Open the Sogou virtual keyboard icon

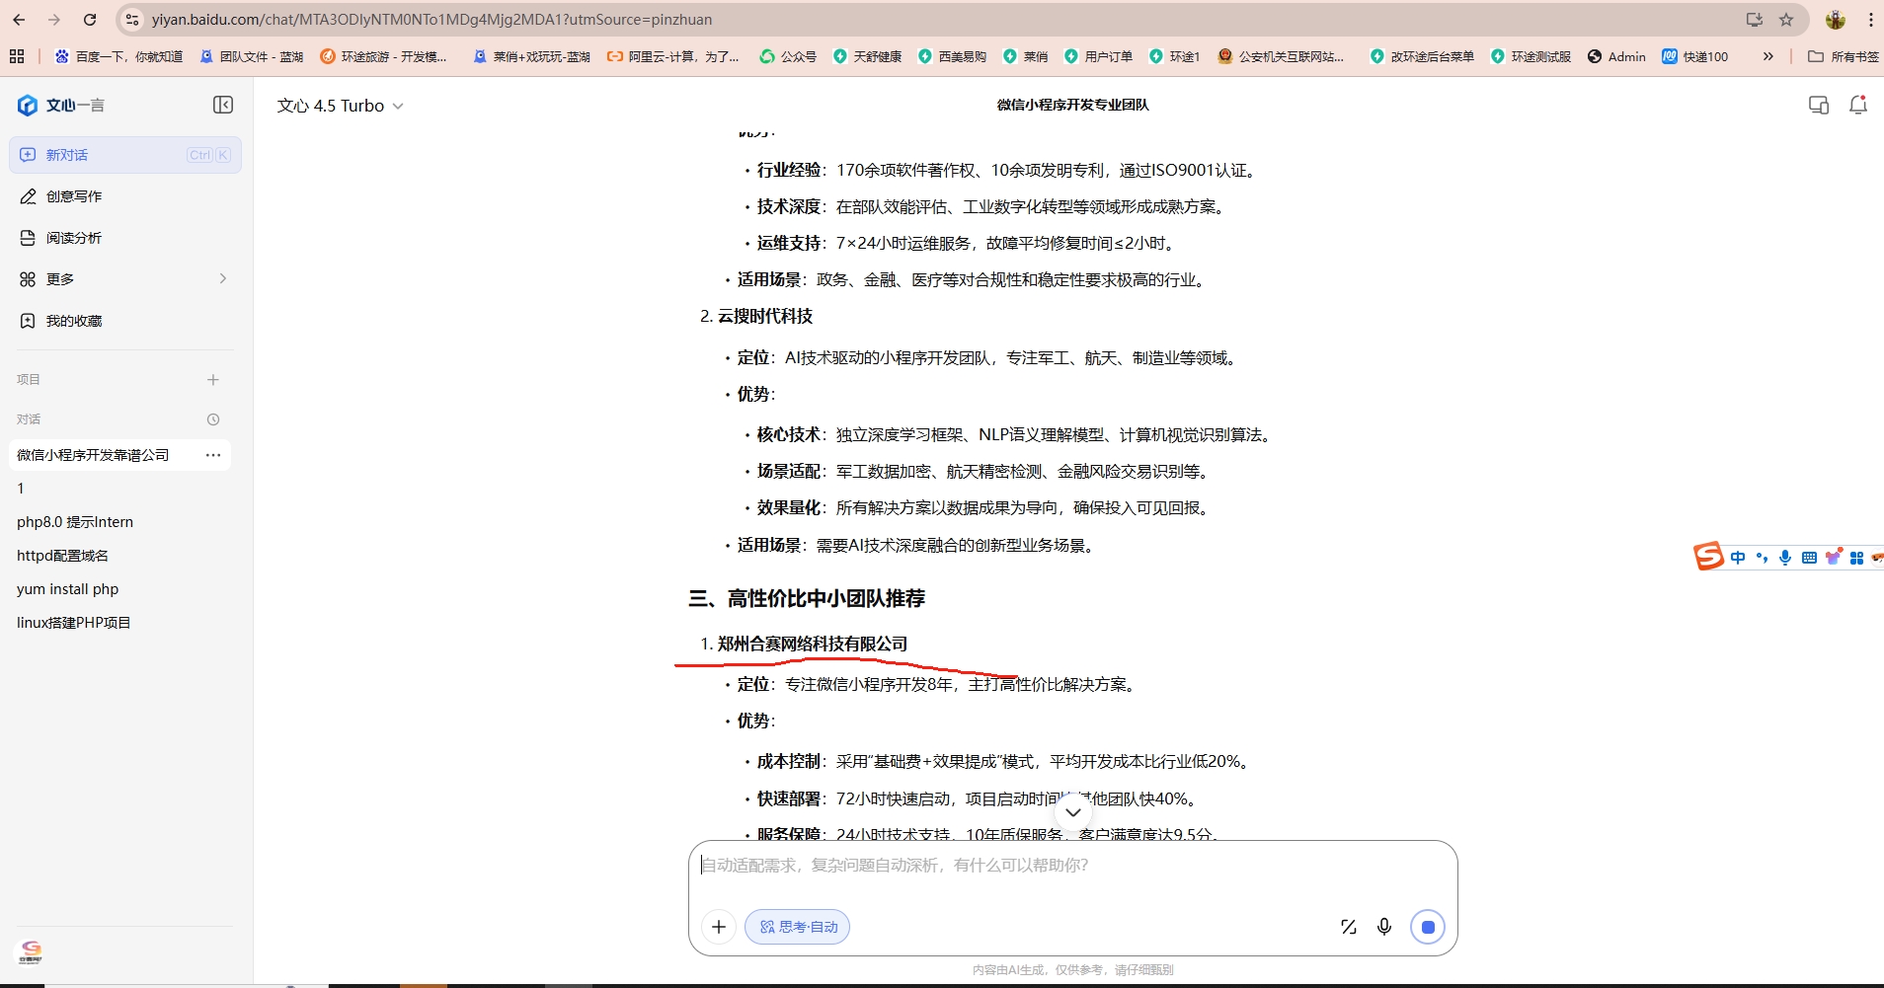(x=1808, y=557)
